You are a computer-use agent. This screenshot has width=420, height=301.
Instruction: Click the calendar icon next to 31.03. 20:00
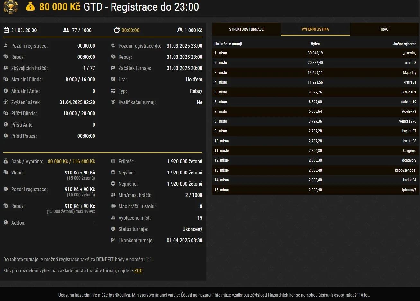[x=7, y=30]
